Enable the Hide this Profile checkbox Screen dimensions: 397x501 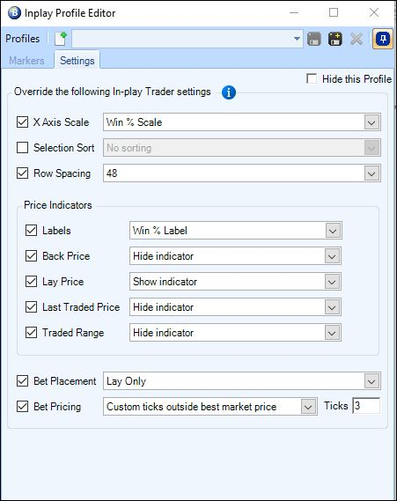(312, 78)
